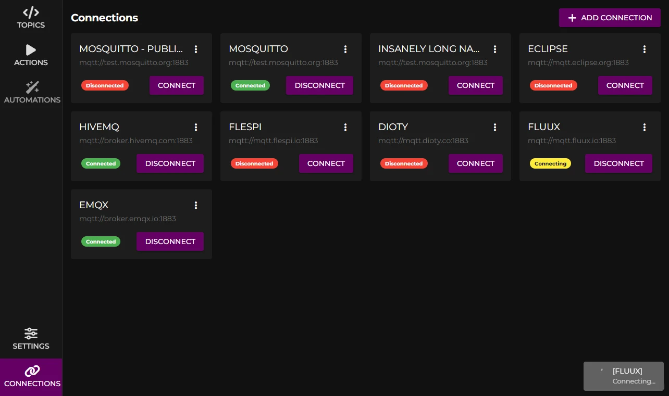669x396 pixels.
Task: Click the HIVEMQ Connected status badge
Action: (x=101, y=163)
